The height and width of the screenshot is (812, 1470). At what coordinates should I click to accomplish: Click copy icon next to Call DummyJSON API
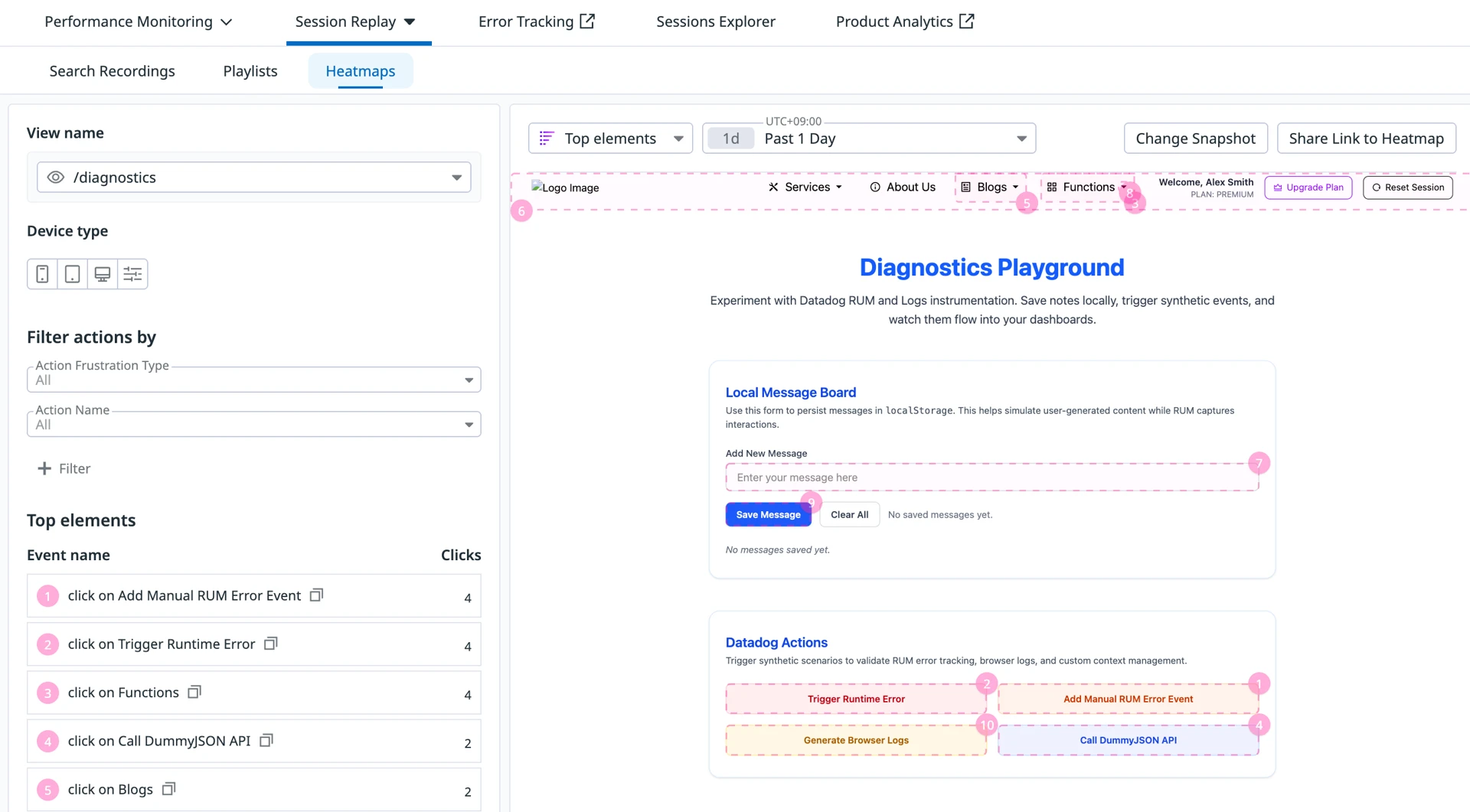pos(266,740)
